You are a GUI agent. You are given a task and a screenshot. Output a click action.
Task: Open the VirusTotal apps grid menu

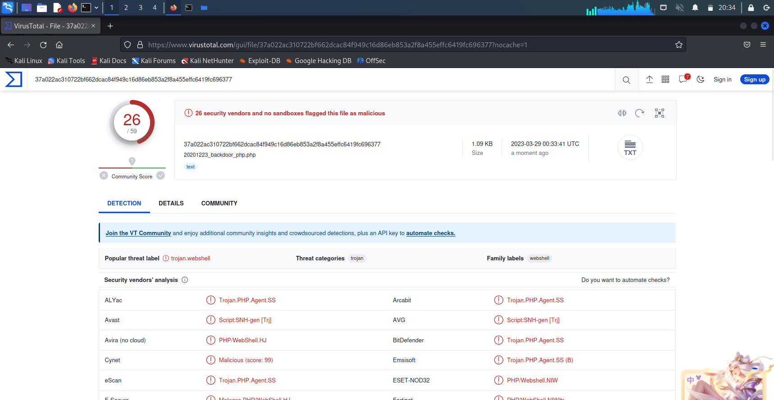coord(665,79)
